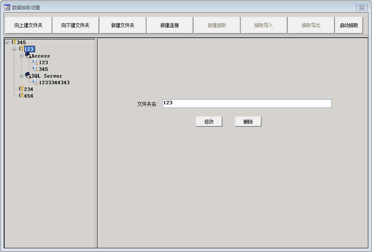The width and height of the screenshot is (372, 252).
Task: Select the 1233344343 tree item label
Action: (x=54, y=83)
